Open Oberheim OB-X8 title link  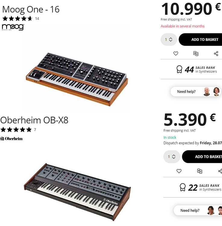point(34,120)
